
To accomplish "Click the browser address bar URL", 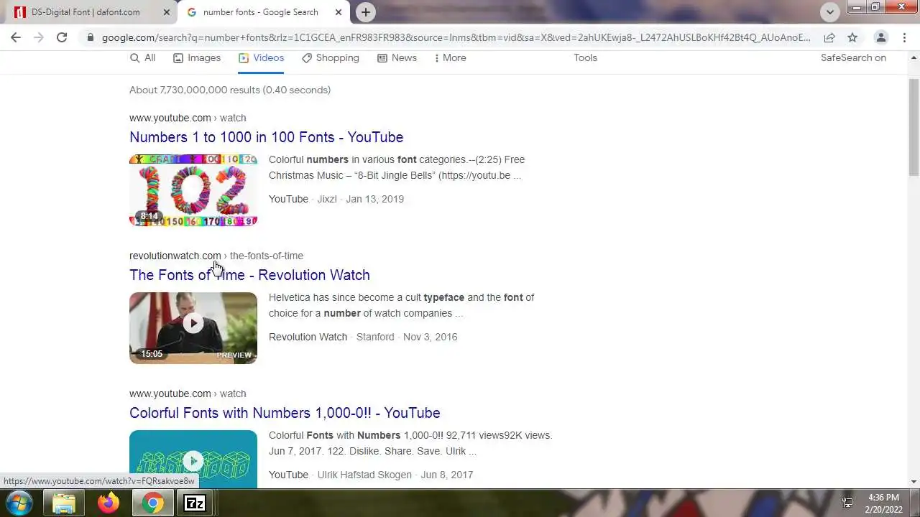I will pyautogui.click(x=456, y=37).
